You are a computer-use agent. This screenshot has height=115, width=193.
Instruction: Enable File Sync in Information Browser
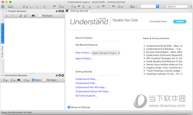pyautogui.click(x=44, y=80)
